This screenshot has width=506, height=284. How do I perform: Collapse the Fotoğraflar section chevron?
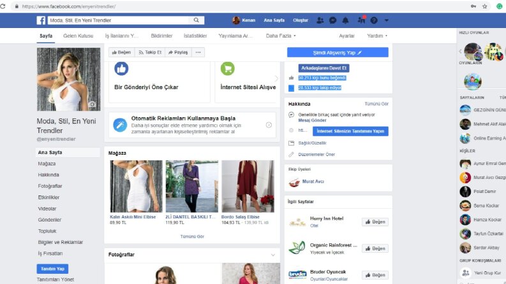tap(273, 255)
